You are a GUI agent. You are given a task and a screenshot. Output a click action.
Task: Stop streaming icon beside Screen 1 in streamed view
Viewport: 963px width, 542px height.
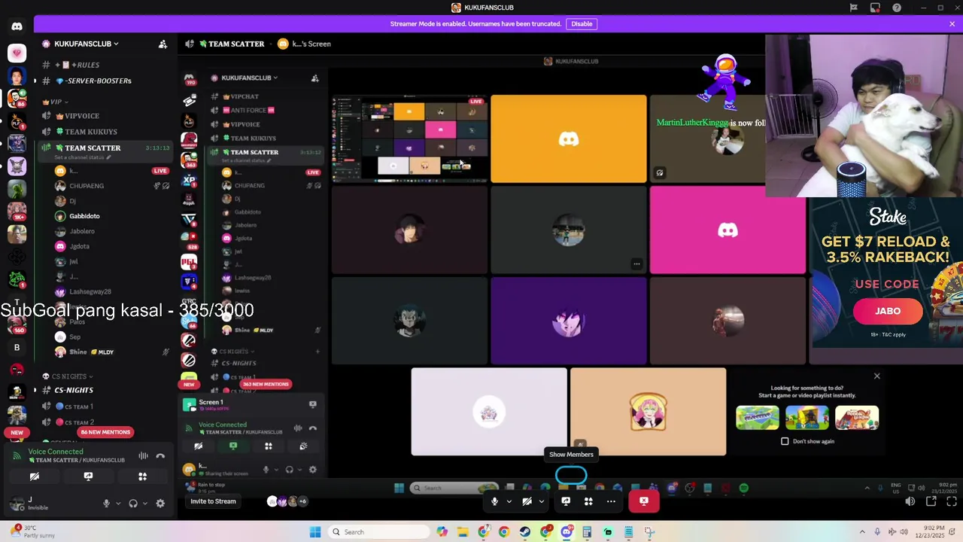click(312, 404)
